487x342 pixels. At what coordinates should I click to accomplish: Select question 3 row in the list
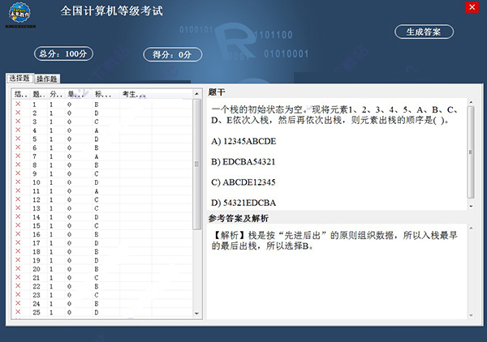click(102, 122)
